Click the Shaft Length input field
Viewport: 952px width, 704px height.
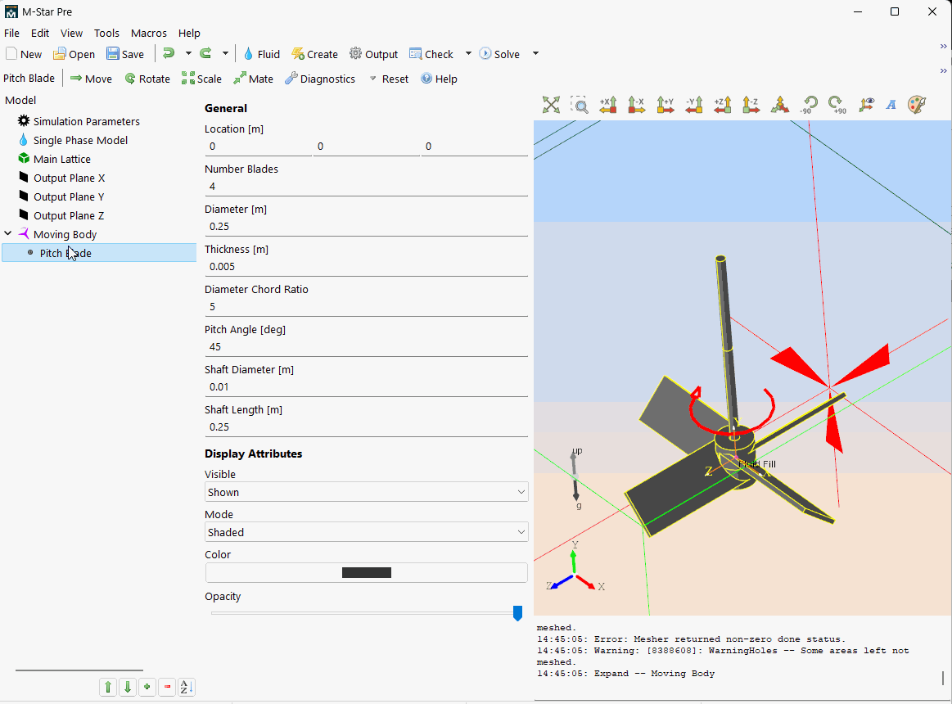[366, 427]
